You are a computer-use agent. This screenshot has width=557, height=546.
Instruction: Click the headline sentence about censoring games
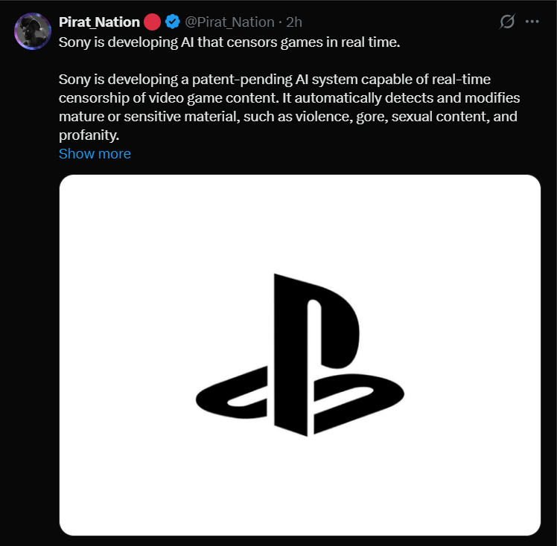pos(229,42)
